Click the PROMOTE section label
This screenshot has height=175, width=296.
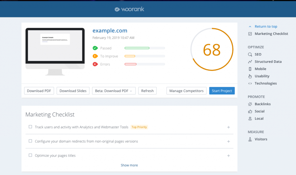pyautogui.click(x=256, y=97)
